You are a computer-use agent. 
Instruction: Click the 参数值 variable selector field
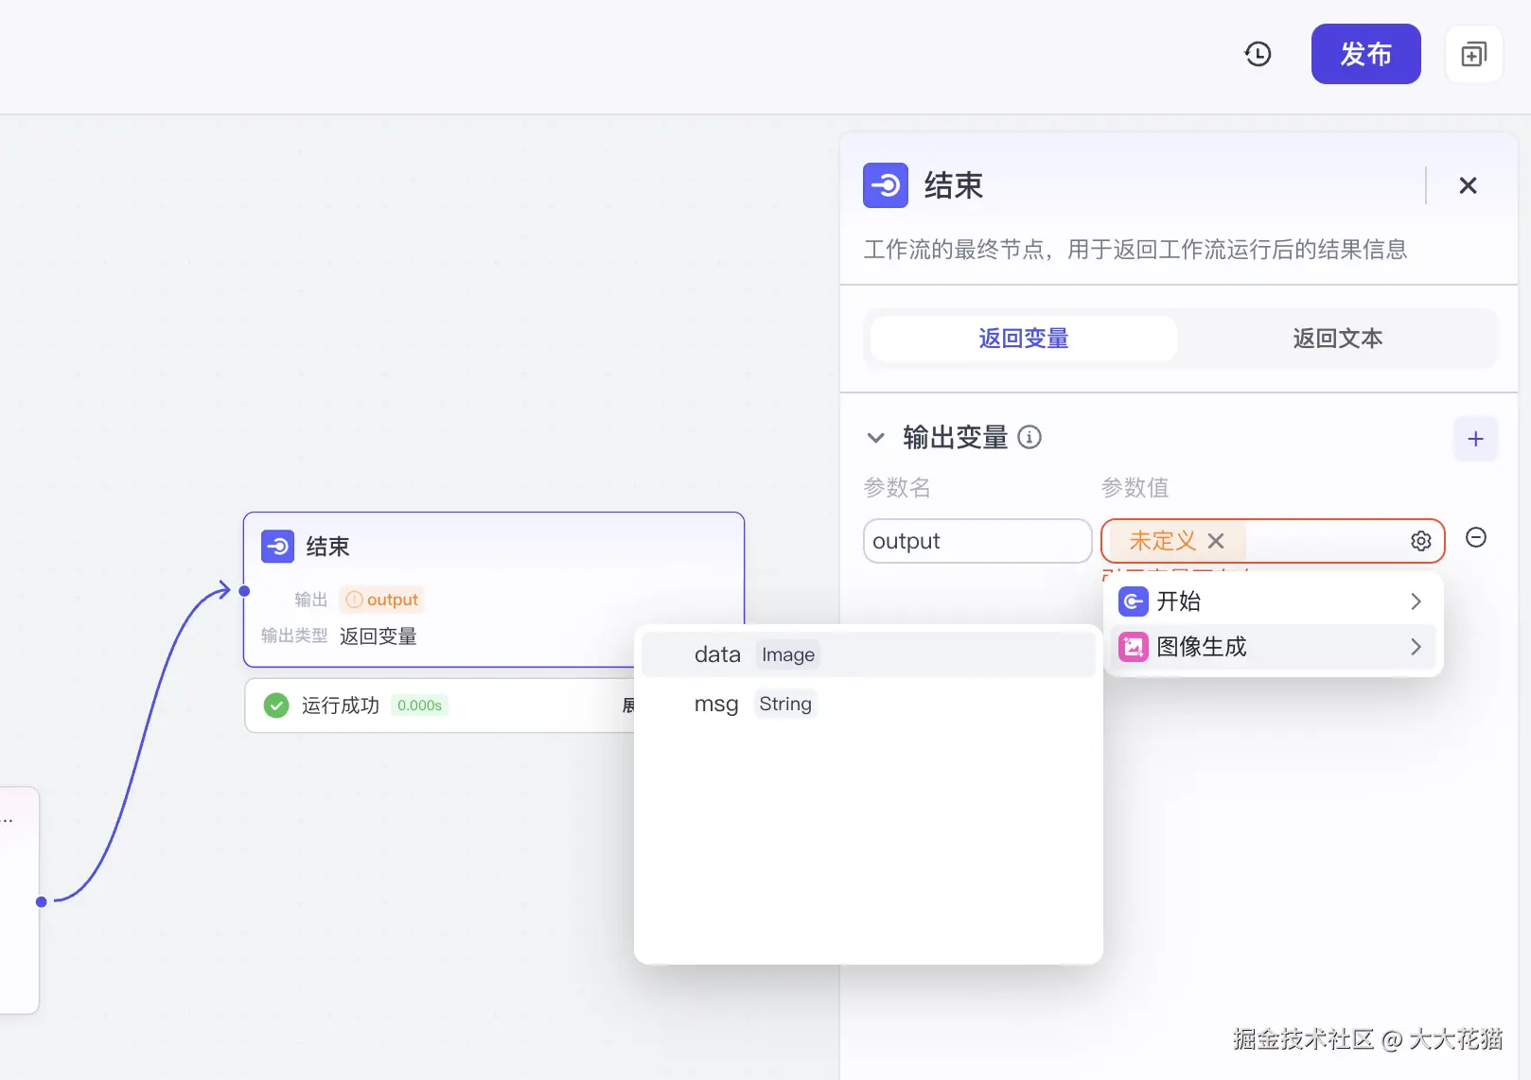point(1273,541)
